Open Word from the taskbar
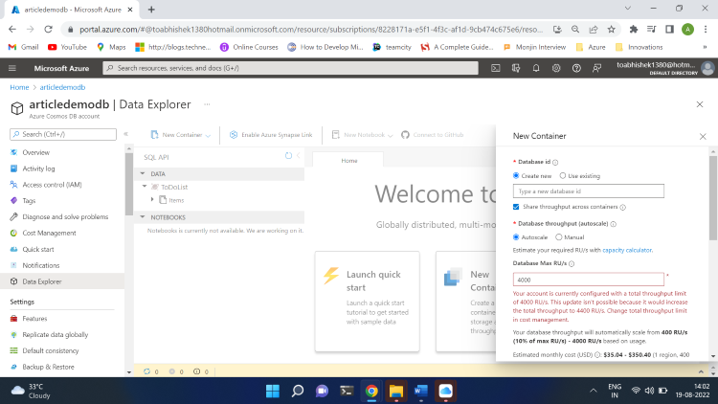 click(x=421, y=392)
